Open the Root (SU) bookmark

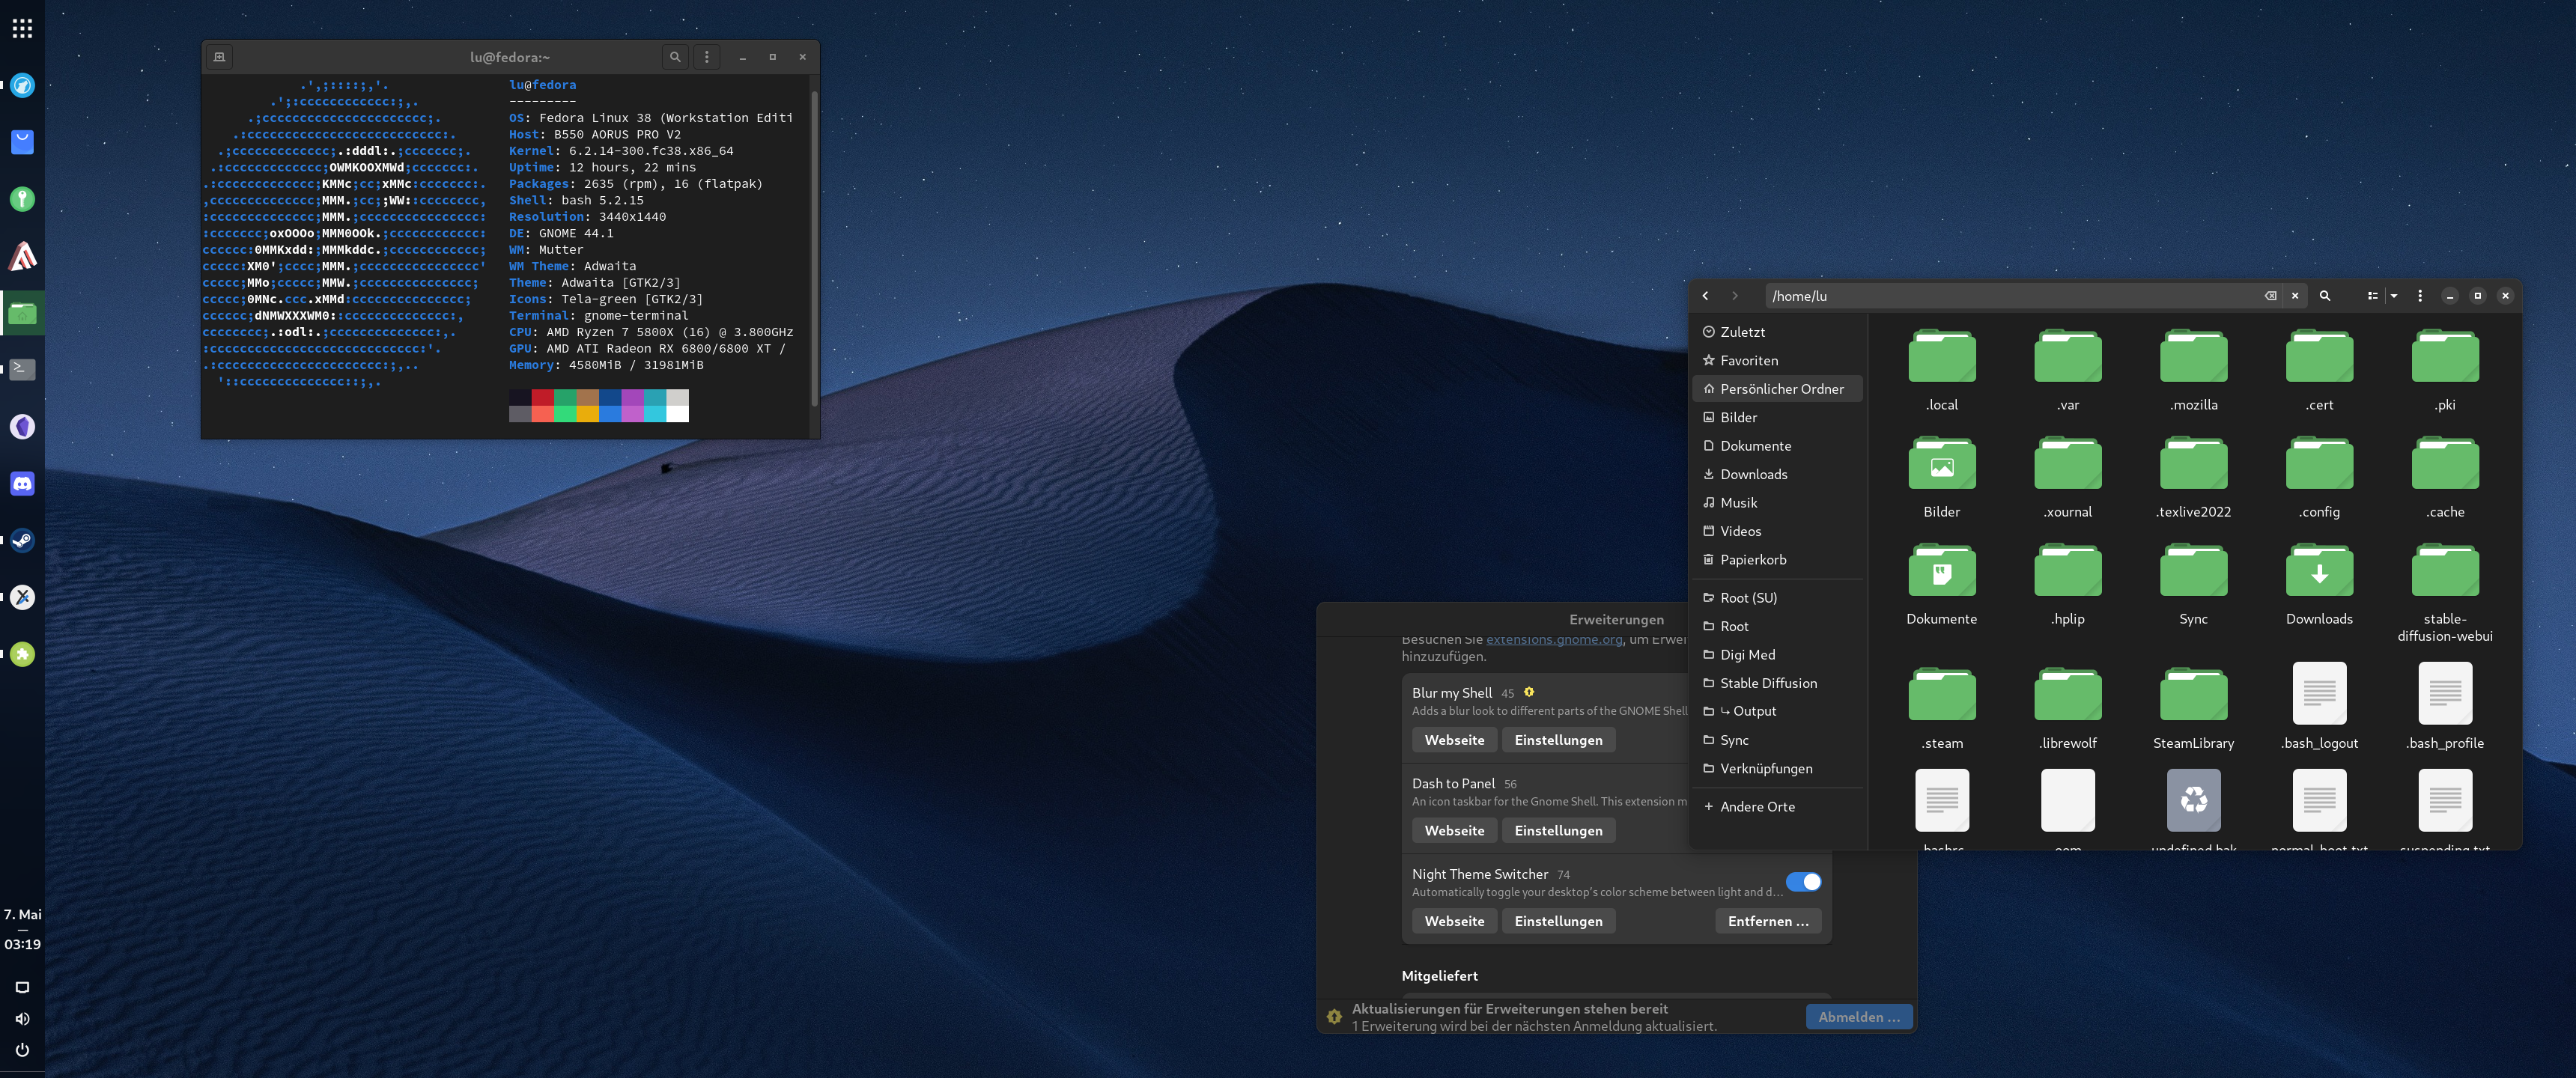tap(1777, 598)
